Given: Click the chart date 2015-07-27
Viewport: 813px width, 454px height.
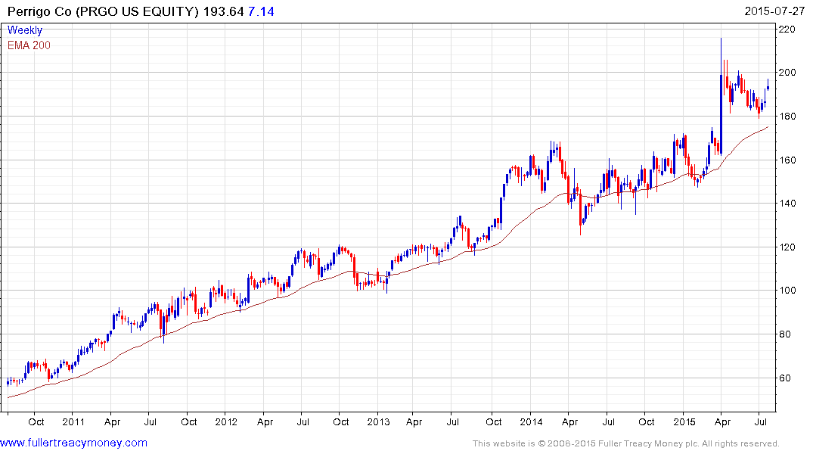Looking at the screenshot, I should click(774, 11).
